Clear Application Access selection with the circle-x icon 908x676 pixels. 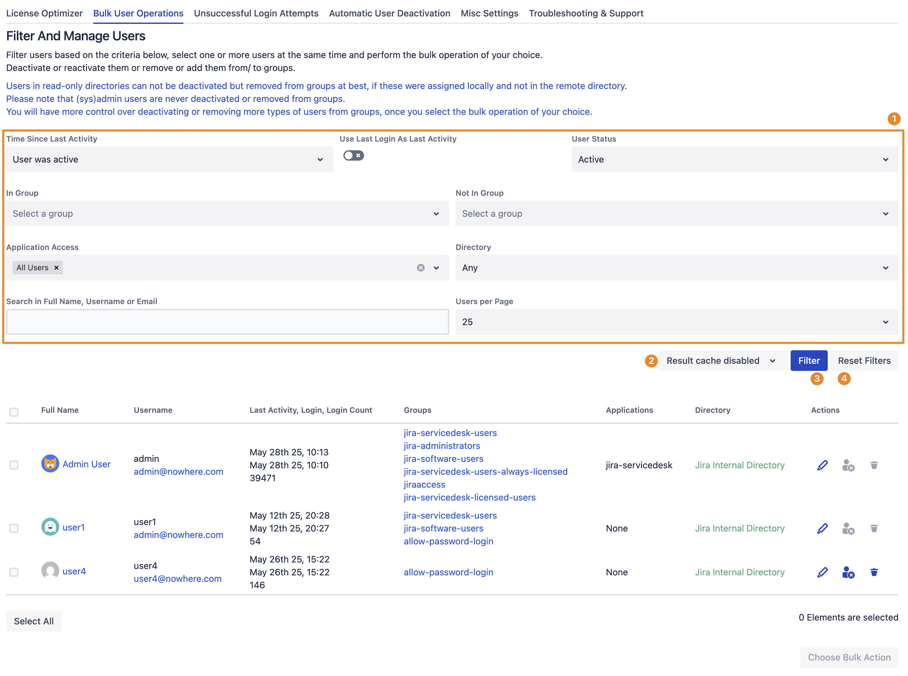click(x=420, y=268)
